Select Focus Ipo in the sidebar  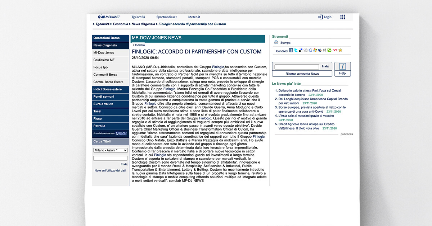pyautogui.click(x=111, y=67)
